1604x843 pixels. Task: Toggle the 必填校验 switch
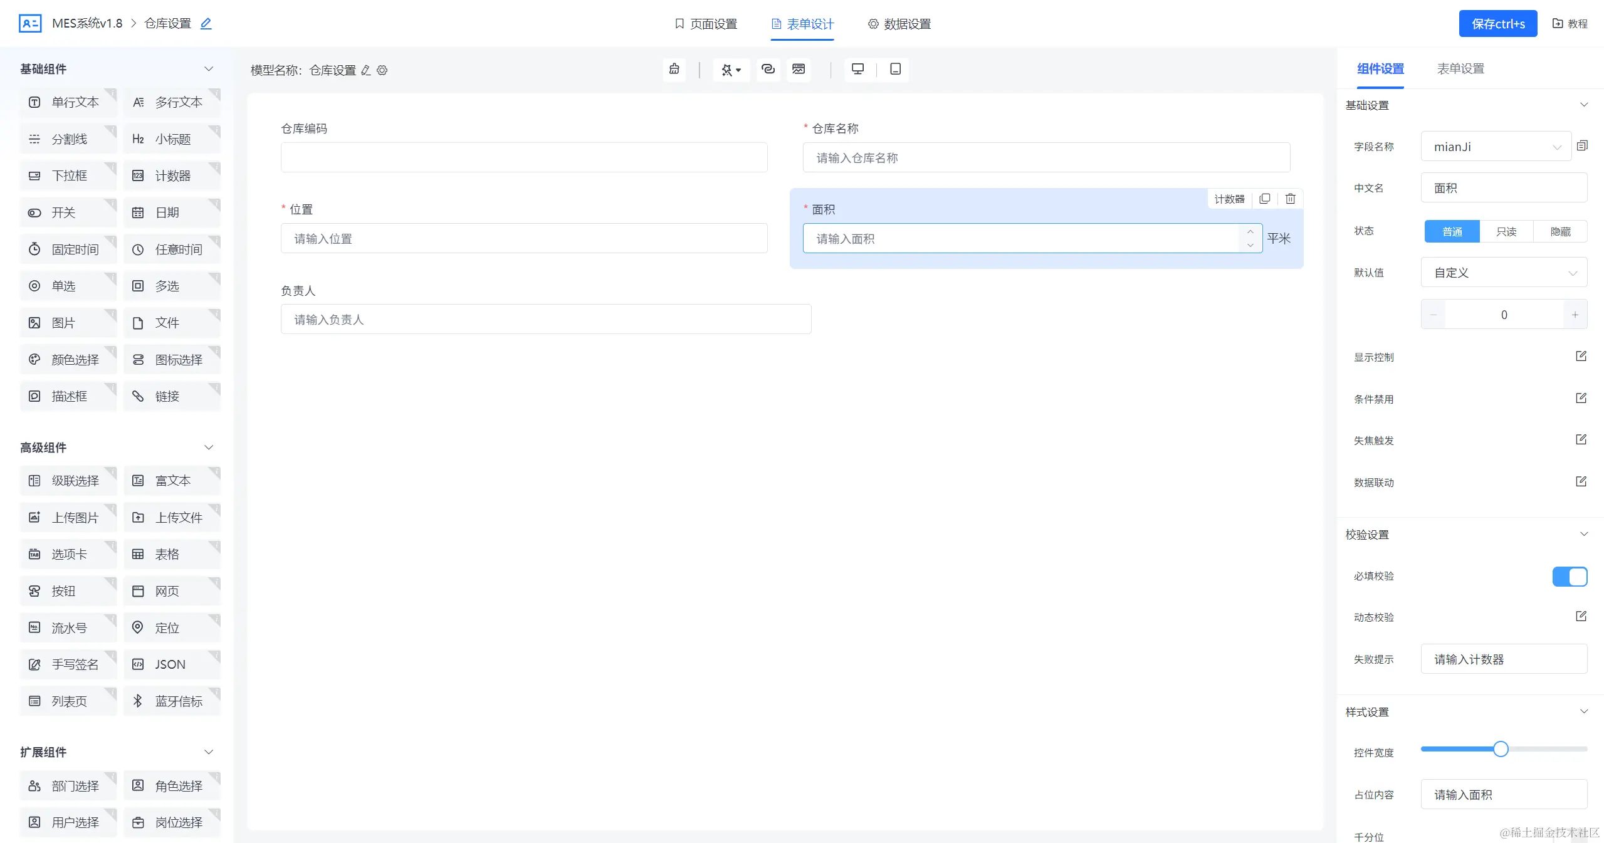click(x=1570, y=576)
